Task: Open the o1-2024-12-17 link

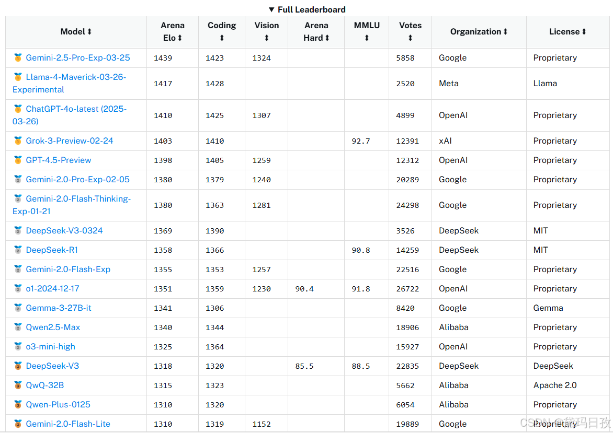Action: pos(52,288)
